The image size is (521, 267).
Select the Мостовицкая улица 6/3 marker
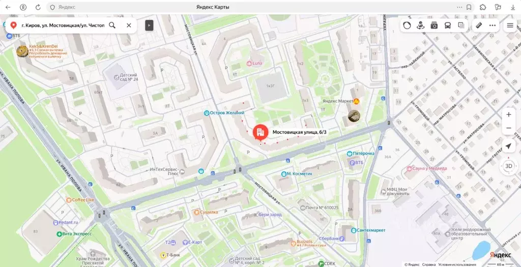(x=261, y=133)
